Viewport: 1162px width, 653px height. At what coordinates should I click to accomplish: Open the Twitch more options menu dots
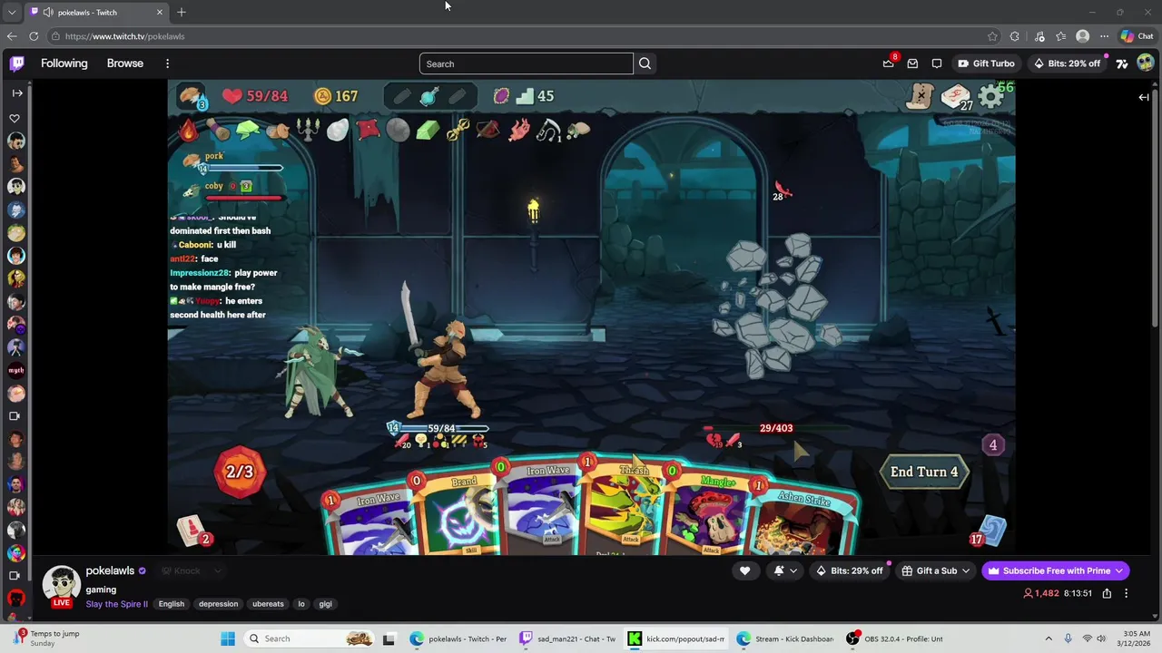click(x=167, y=63)
